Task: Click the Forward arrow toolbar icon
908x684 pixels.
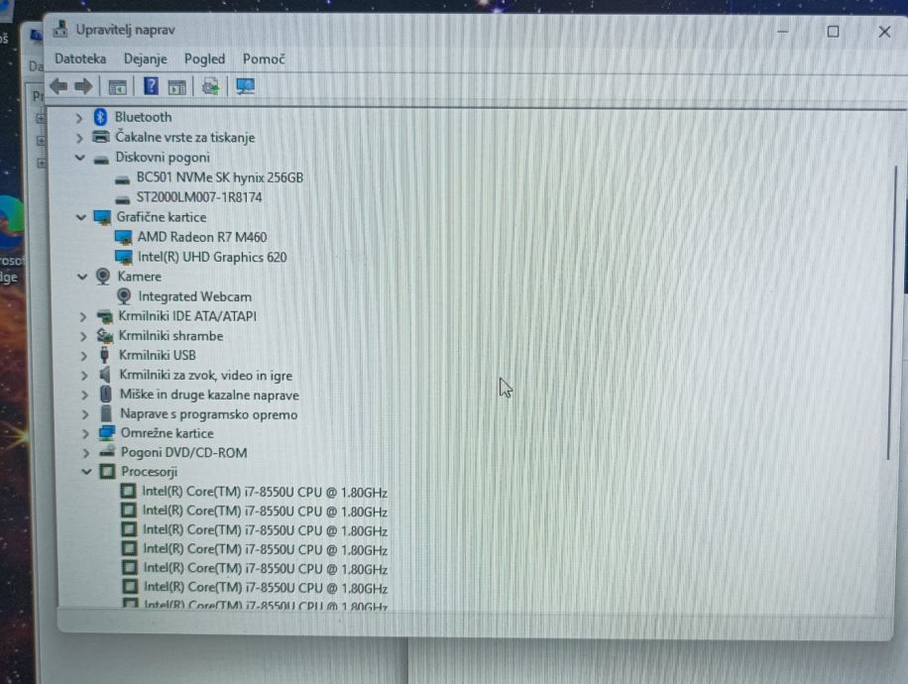Action: pyautogui.click(x=84, y=87)
